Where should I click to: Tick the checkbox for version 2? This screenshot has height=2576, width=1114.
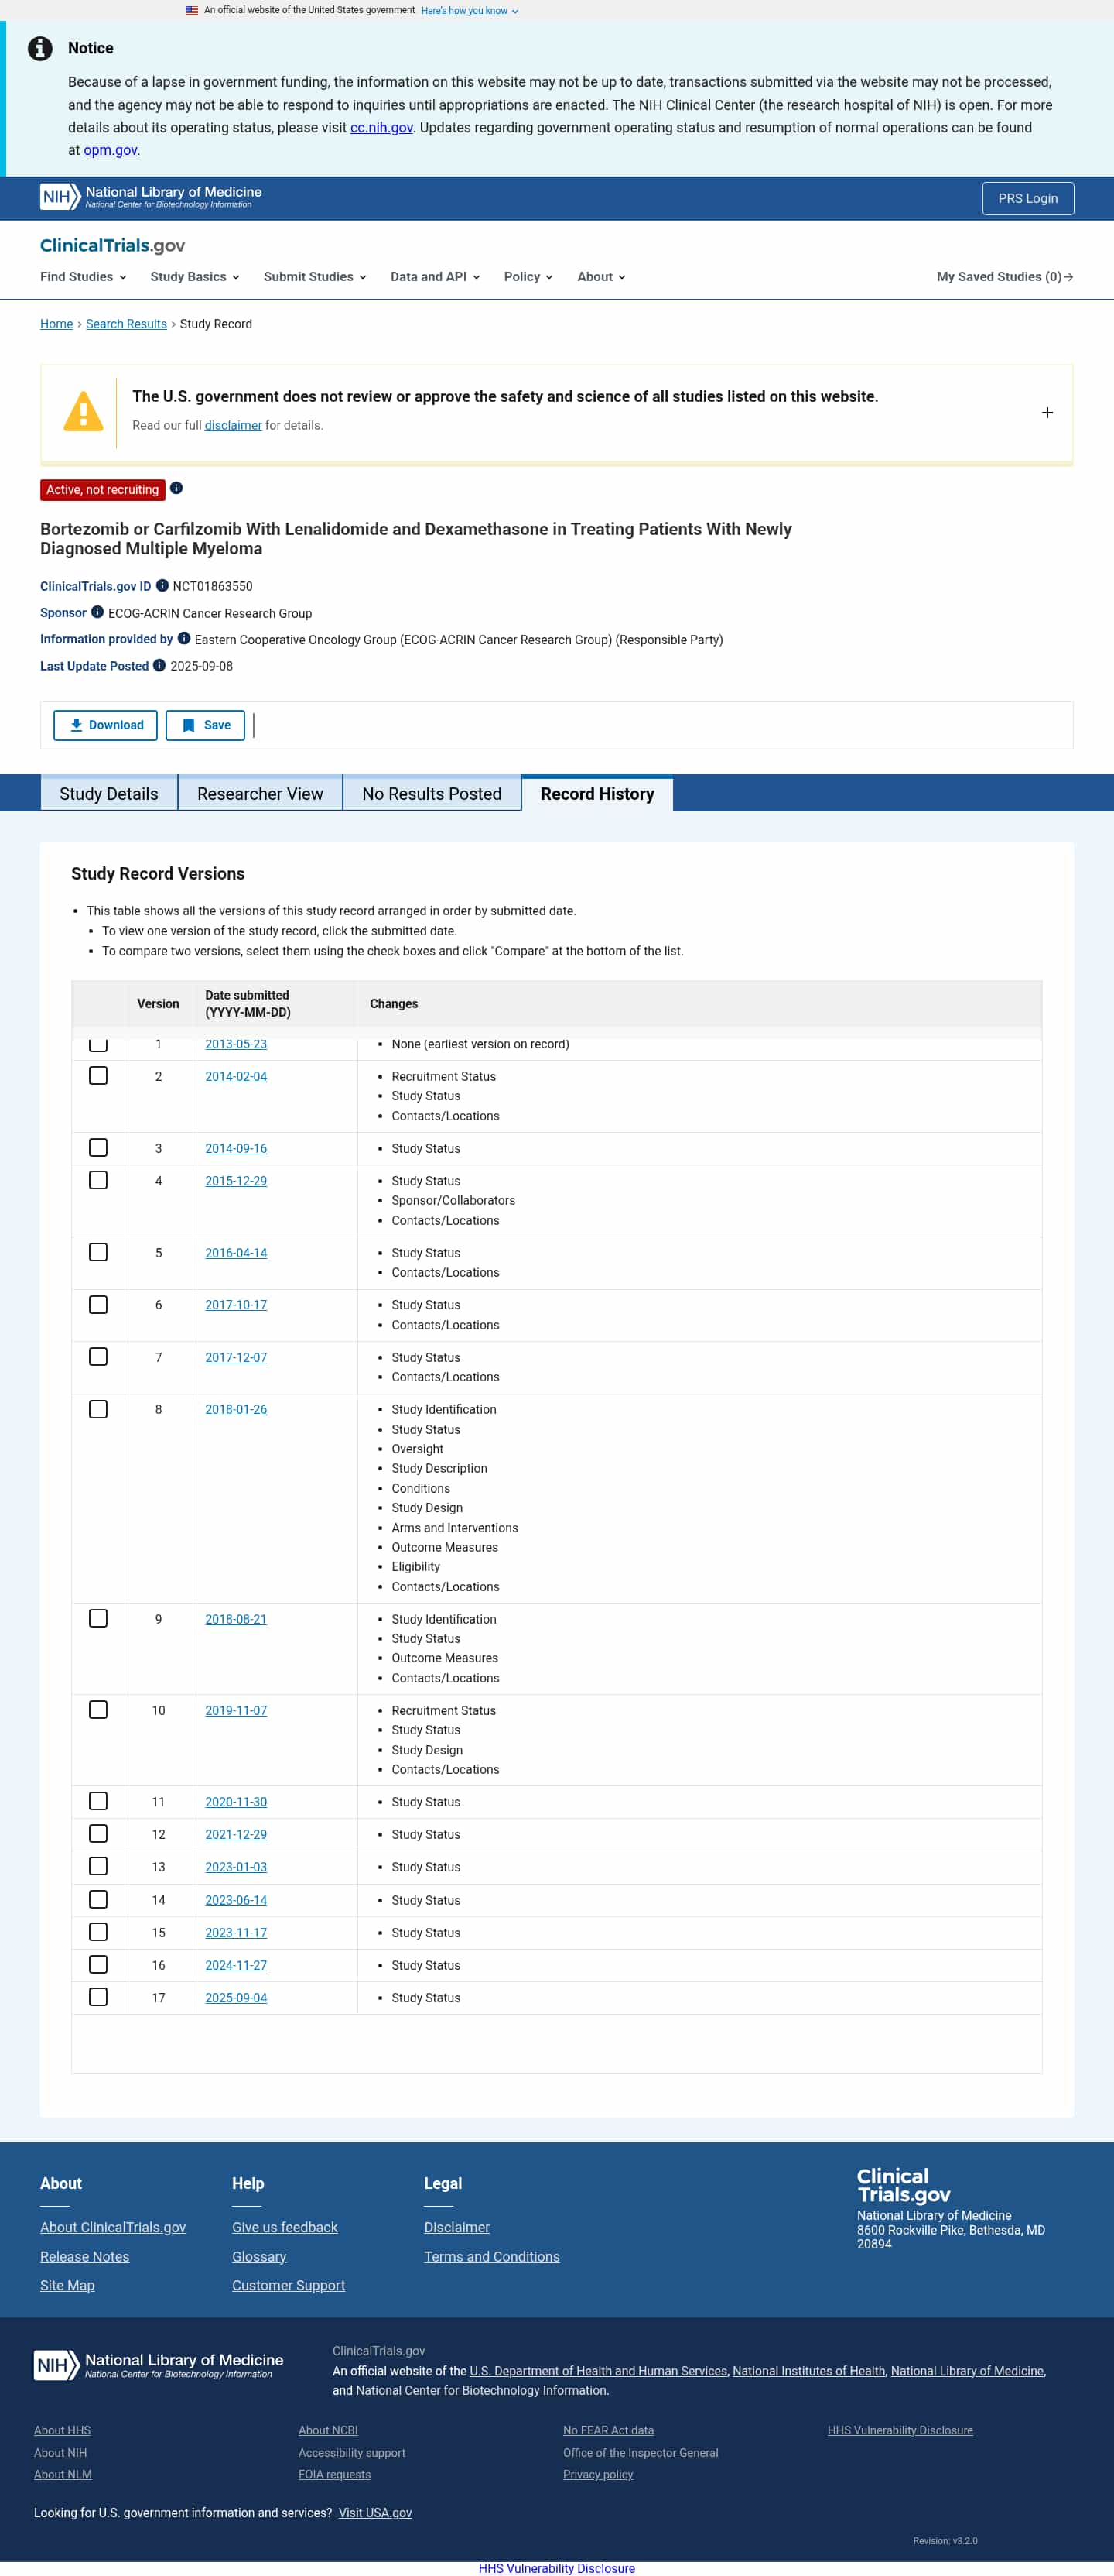coord(98,1075)
